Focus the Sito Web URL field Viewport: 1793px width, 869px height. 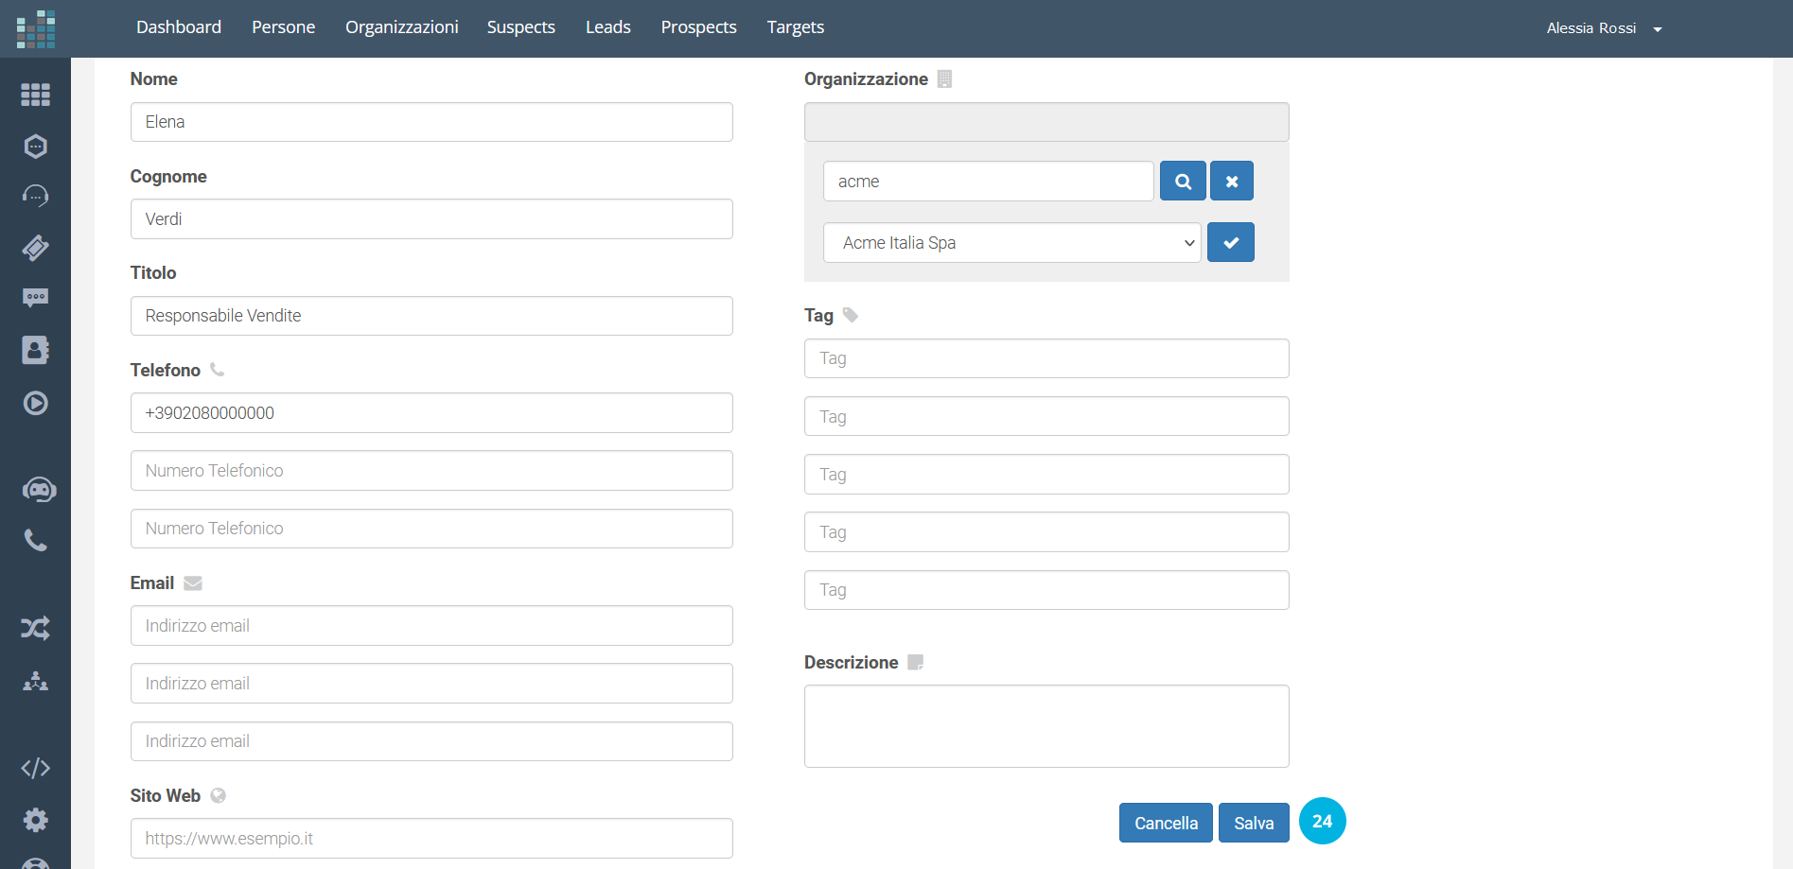431,839
